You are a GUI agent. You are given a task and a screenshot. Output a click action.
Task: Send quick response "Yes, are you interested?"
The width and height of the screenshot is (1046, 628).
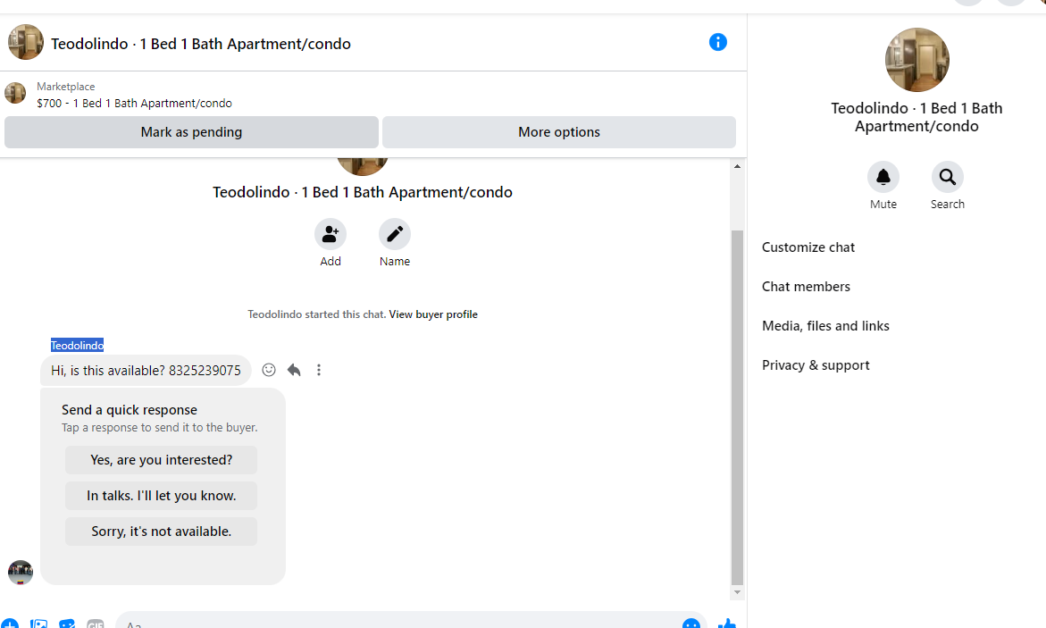(162, 460)
